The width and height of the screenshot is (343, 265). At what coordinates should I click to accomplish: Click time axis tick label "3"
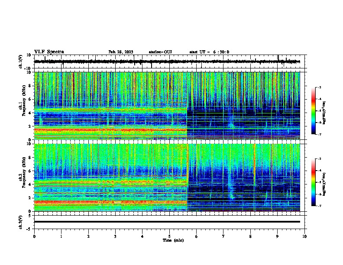115,236
